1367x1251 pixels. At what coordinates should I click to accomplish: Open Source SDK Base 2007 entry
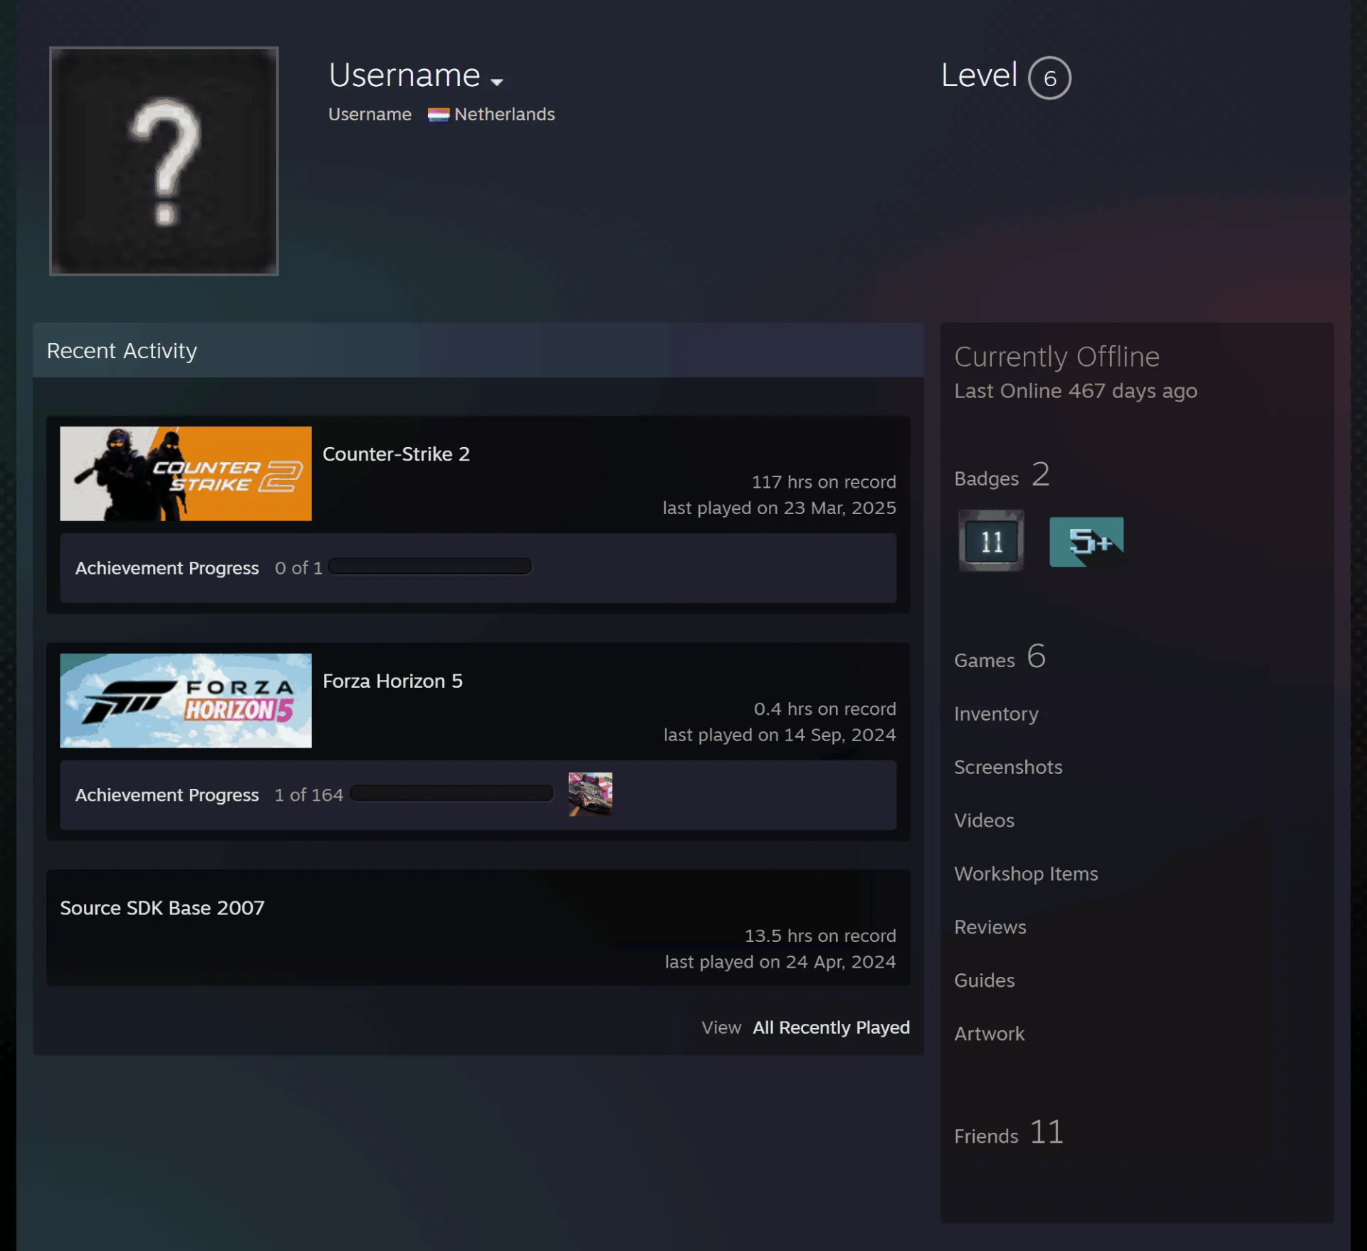click(x=162, y=908)
